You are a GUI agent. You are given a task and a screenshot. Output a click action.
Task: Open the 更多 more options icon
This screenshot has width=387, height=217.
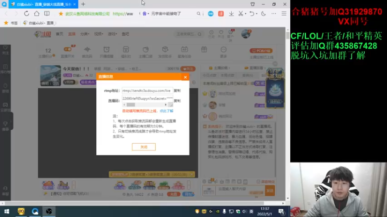click(x=223, y=52)
